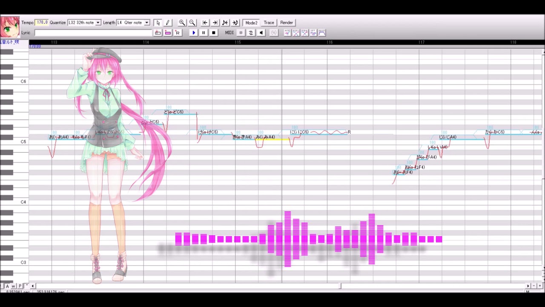545x307 pixels.
Task: Click measure 116 on the ruler
Action: (x=330, y=42)
